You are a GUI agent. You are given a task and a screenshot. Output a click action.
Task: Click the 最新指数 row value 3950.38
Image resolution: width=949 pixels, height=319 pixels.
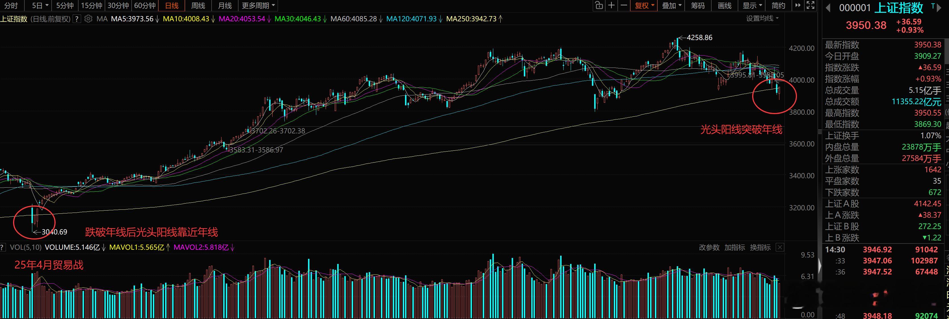pyautogui.click(x=927, y=45)
